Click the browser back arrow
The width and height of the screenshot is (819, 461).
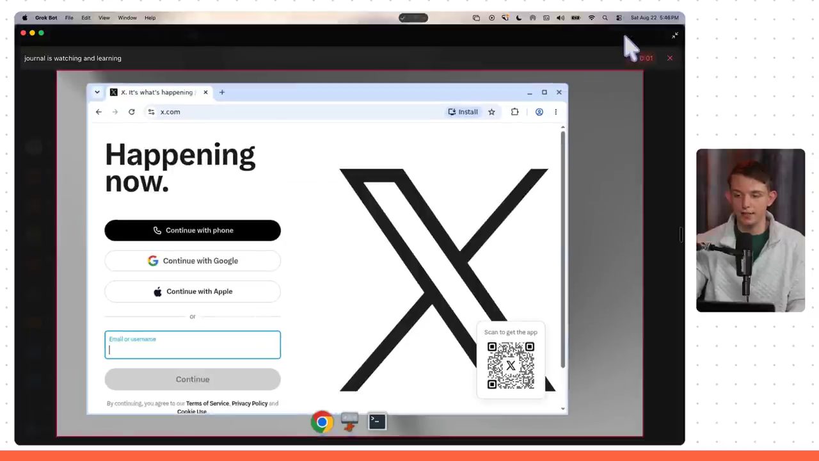click(x=99, y=112)
